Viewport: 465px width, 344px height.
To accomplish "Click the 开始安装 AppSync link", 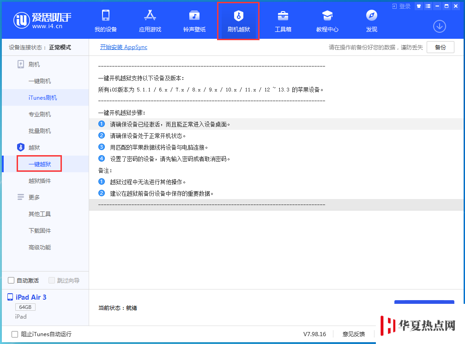I will (x=124, y=47).
